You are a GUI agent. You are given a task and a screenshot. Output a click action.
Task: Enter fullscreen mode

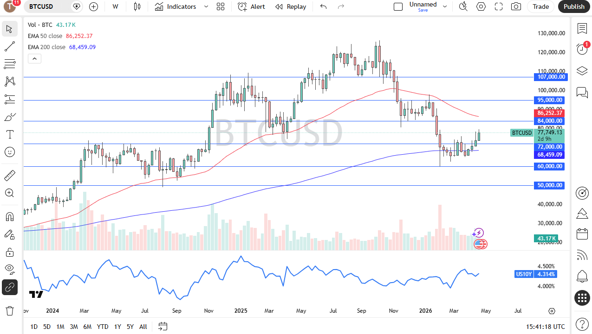click(498, 6)
